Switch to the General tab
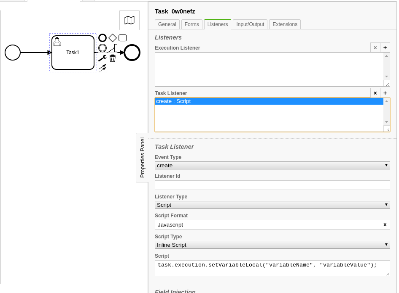This screenshot has height=293, width=399. pyautogui.click(x=167, y=24)
